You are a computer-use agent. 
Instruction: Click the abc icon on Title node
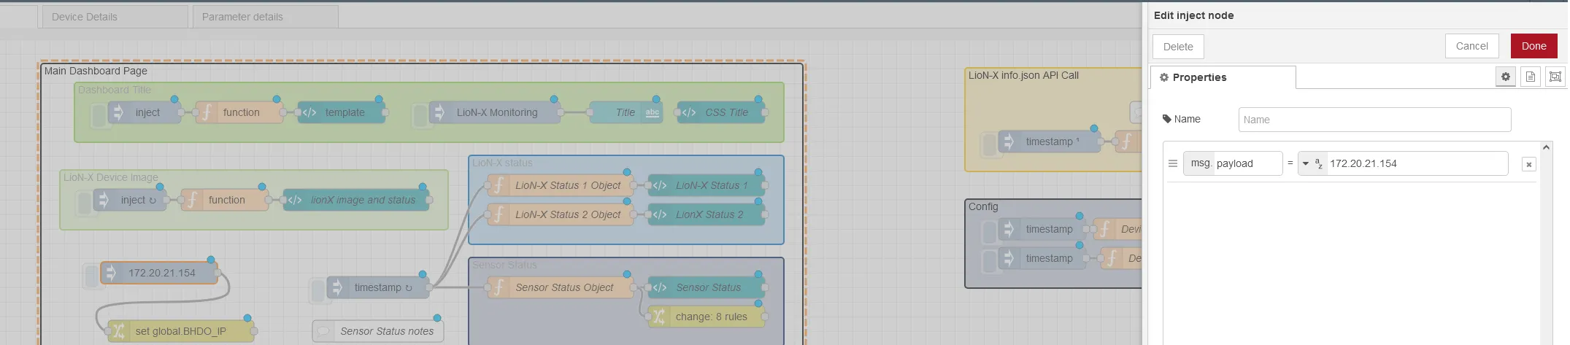coord(652,112)
